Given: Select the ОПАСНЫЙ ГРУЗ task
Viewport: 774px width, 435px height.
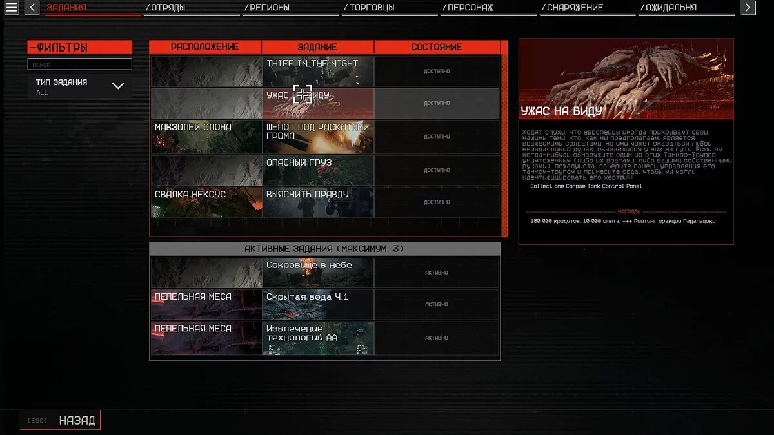Looking at the screenshot, I should point(318,170).
